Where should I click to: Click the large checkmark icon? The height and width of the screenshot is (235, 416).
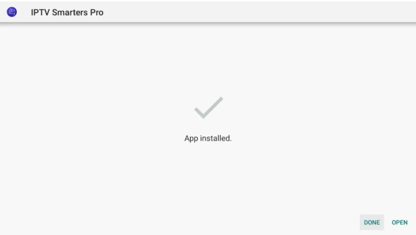coord(209,107)
